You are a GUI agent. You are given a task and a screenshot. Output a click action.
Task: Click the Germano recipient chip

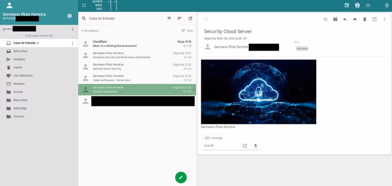[302, 49]
